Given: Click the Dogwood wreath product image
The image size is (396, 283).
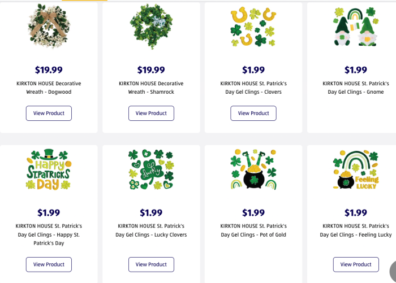Looking at the screenshot, I should pyautogui.click(x=49, y=26).
